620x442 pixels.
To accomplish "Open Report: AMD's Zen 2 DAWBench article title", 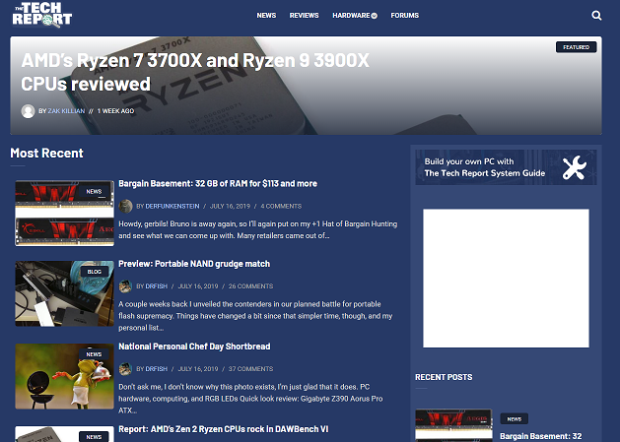I will click(224, 429).
